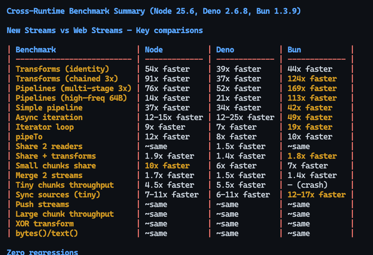Click the 12-25x faster Deno value

point(245,117)
